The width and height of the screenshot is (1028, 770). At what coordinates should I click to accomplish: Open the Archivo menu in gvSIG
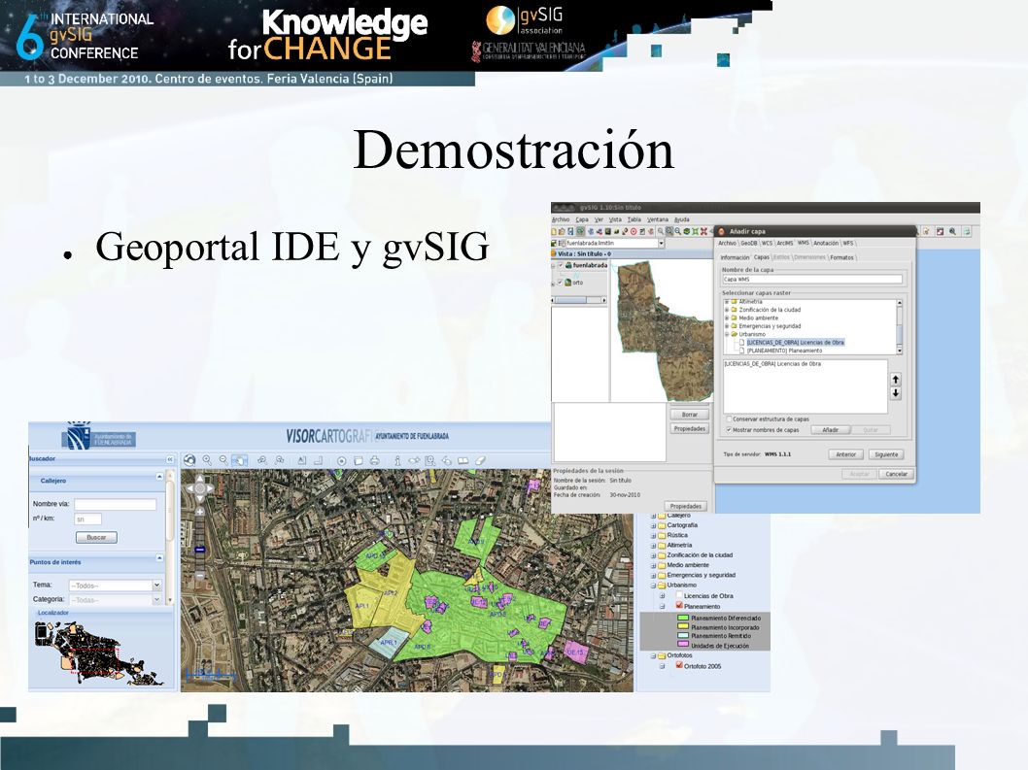561,219
